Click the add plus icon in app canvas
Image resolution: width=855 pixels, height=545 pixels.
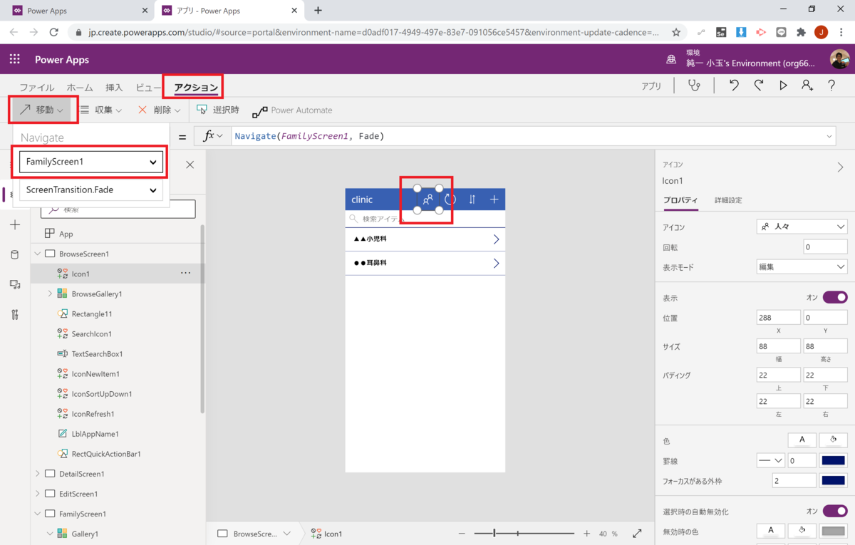[494, 199]
